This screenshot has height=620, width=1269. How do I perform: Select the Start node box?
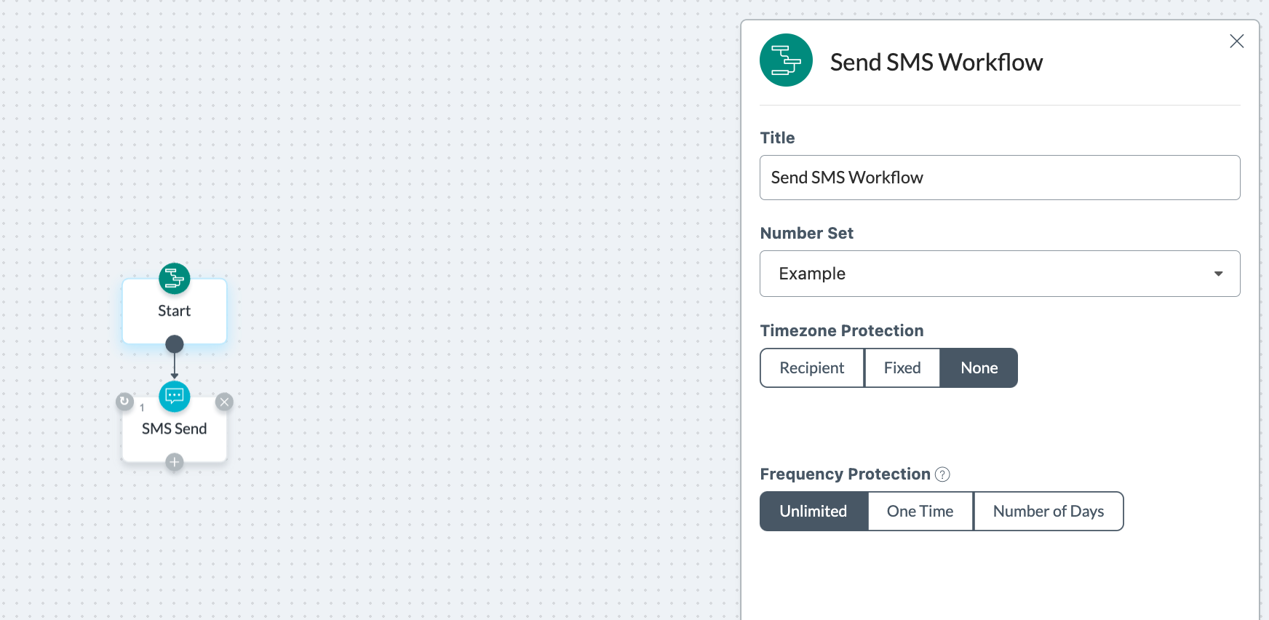click(175, 311)
